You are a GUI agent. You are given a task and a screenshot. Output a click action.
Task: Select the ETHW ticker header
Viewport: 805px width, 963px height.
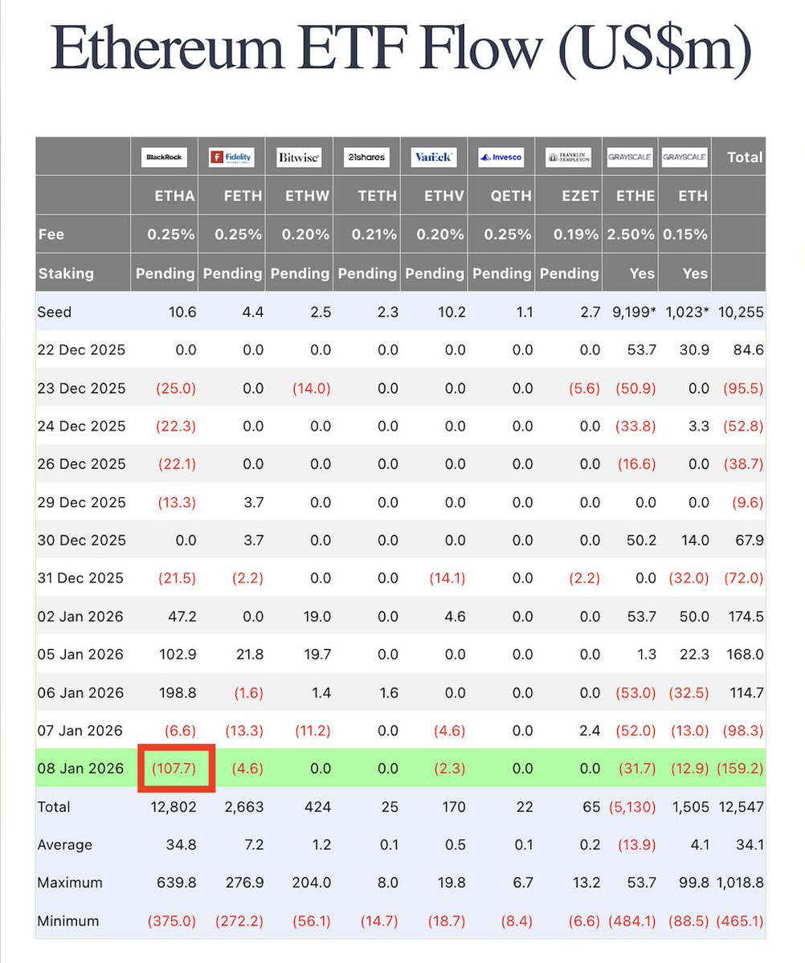[x=307, y=196]
